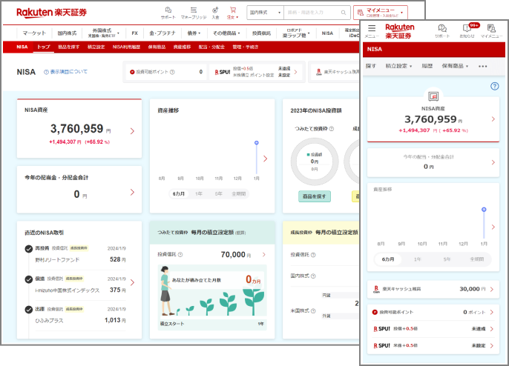Click the arrow on mobile NISA資産 card
This screenshot has width=509, height=366.
[x=493, y=119]
